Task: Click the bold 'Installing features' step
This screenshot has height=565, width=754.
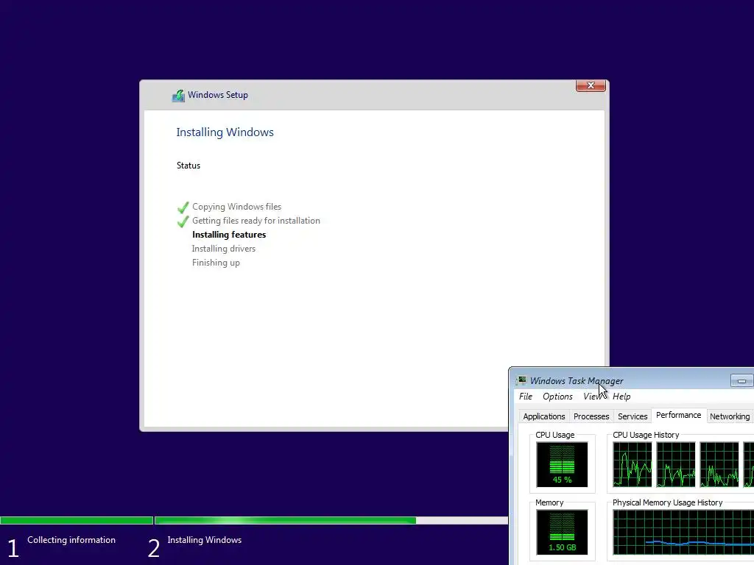Action: [229, 235]
